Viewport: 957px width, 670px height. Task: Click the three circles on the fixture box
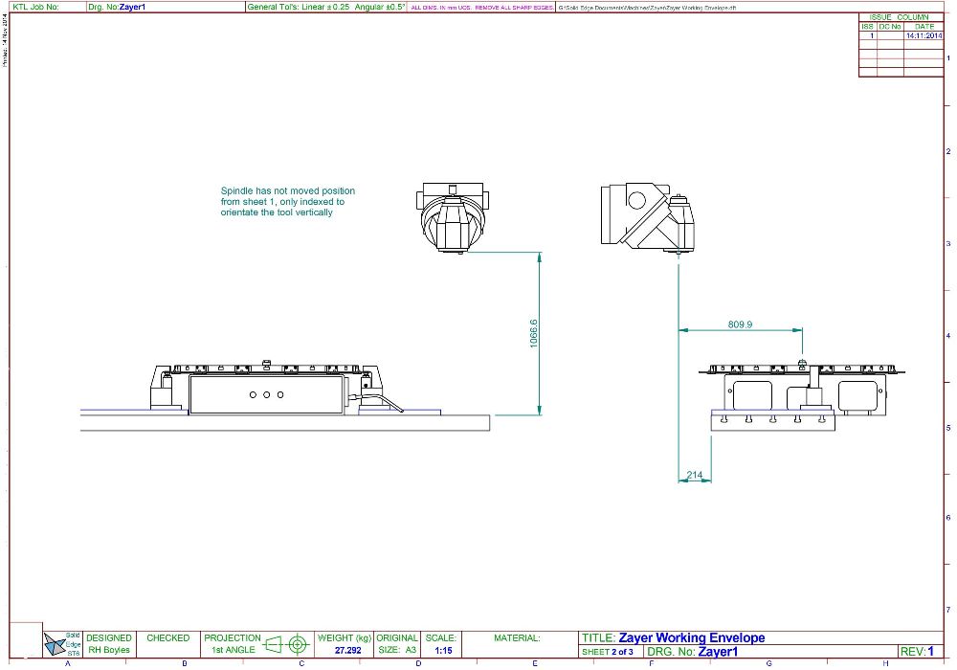(266, 394)
